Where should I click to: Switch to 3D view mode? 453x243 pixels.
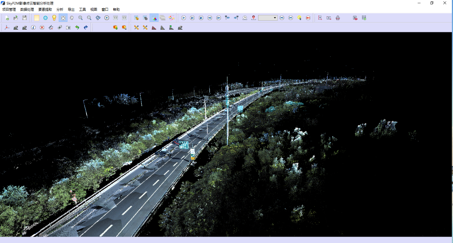click(x=124, y=18)
